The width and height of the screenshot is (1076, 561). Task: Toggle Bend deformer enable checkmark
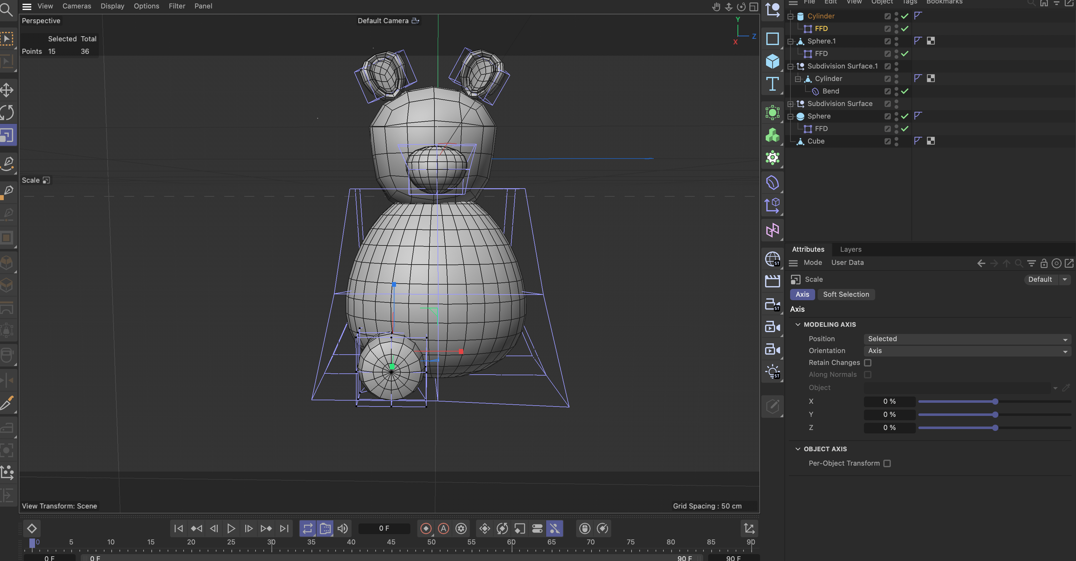(905, 91)
